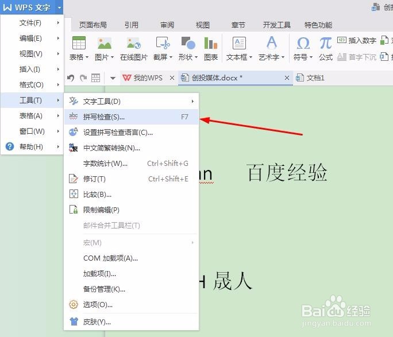
Task: Expand the Picture (图片) ribbon dropdown arrow
Action: coord(112,57)
